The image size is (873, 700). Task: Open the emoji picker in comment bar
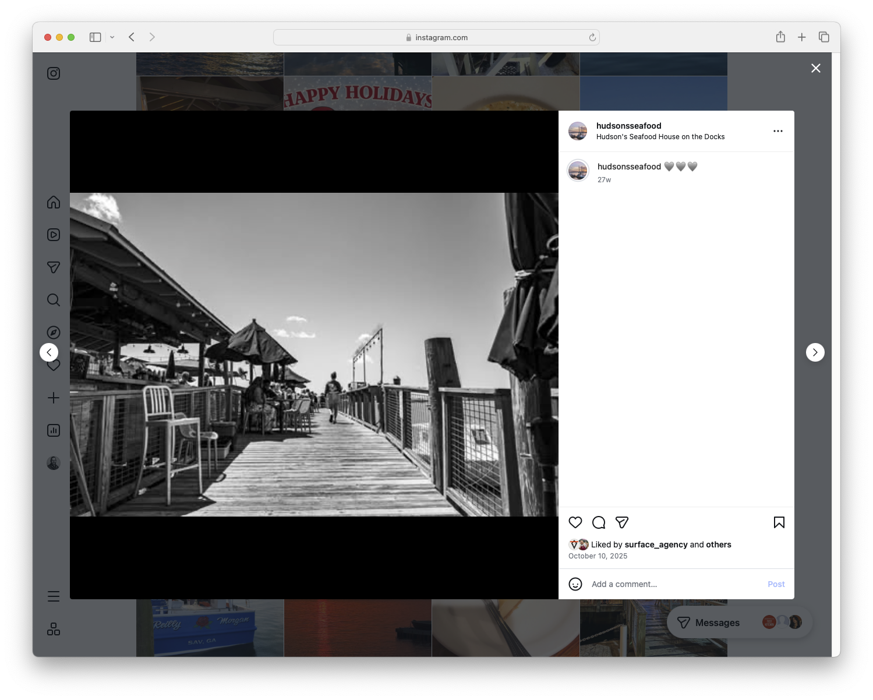(x=575, y=584)
